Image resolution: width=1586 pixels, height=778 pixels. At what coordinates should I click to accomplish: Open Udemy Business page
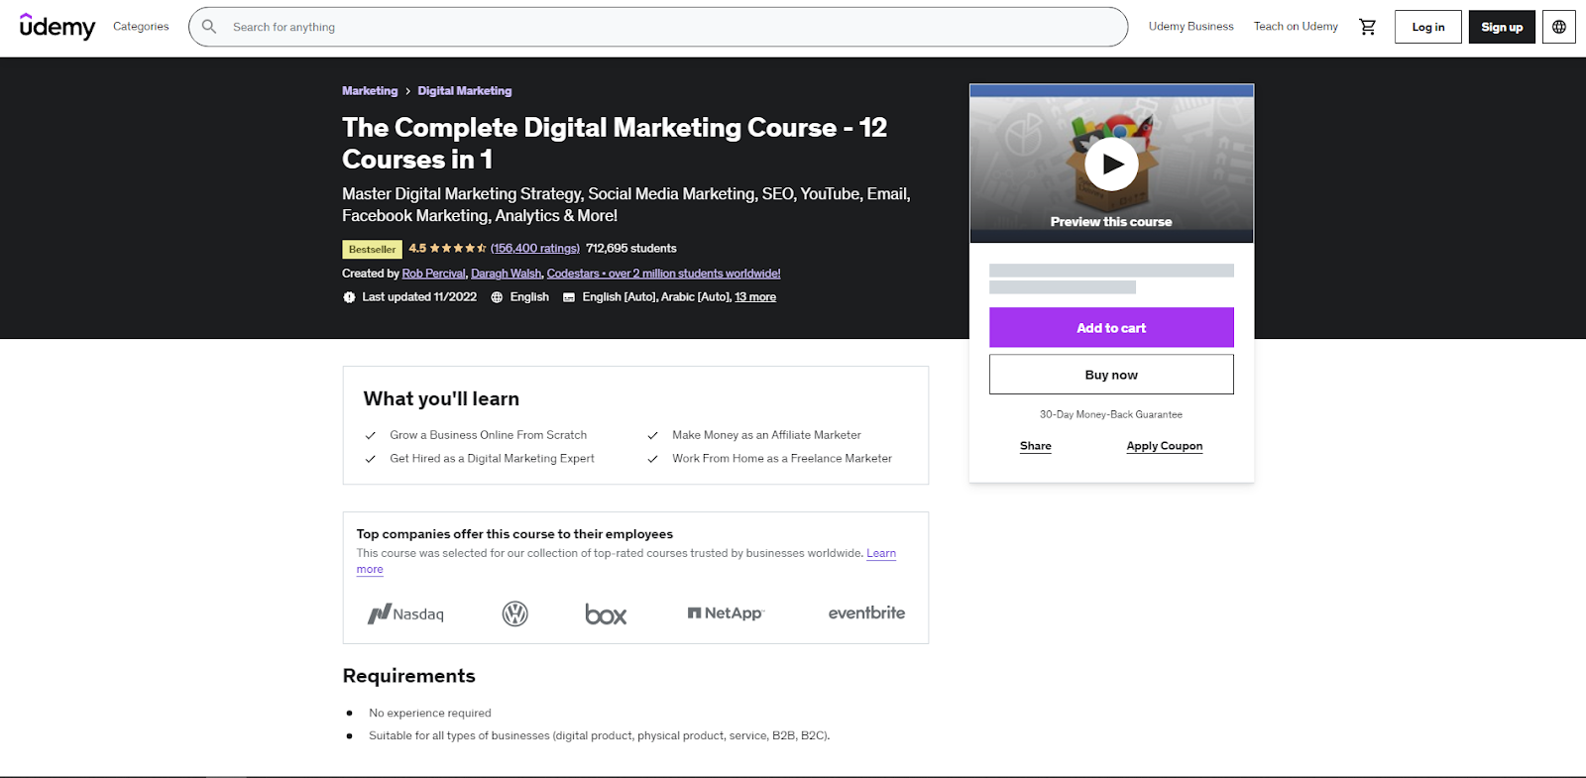[x=1191, y=27]
